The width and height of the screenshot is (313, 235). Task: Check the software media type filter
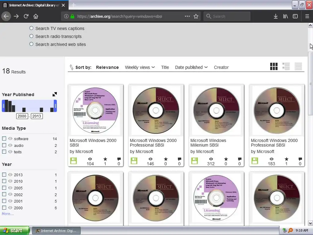coord(4,139)
